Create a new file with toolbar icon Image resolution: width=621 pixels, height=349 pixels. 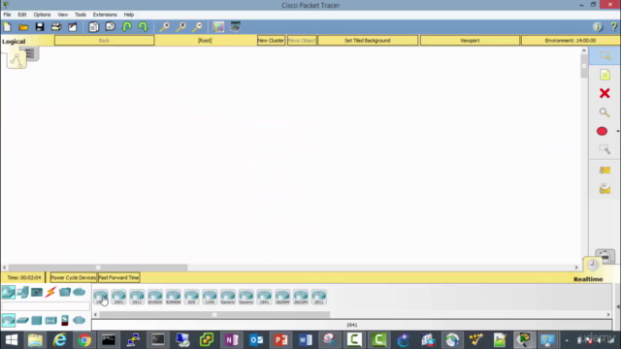point(7,27)
